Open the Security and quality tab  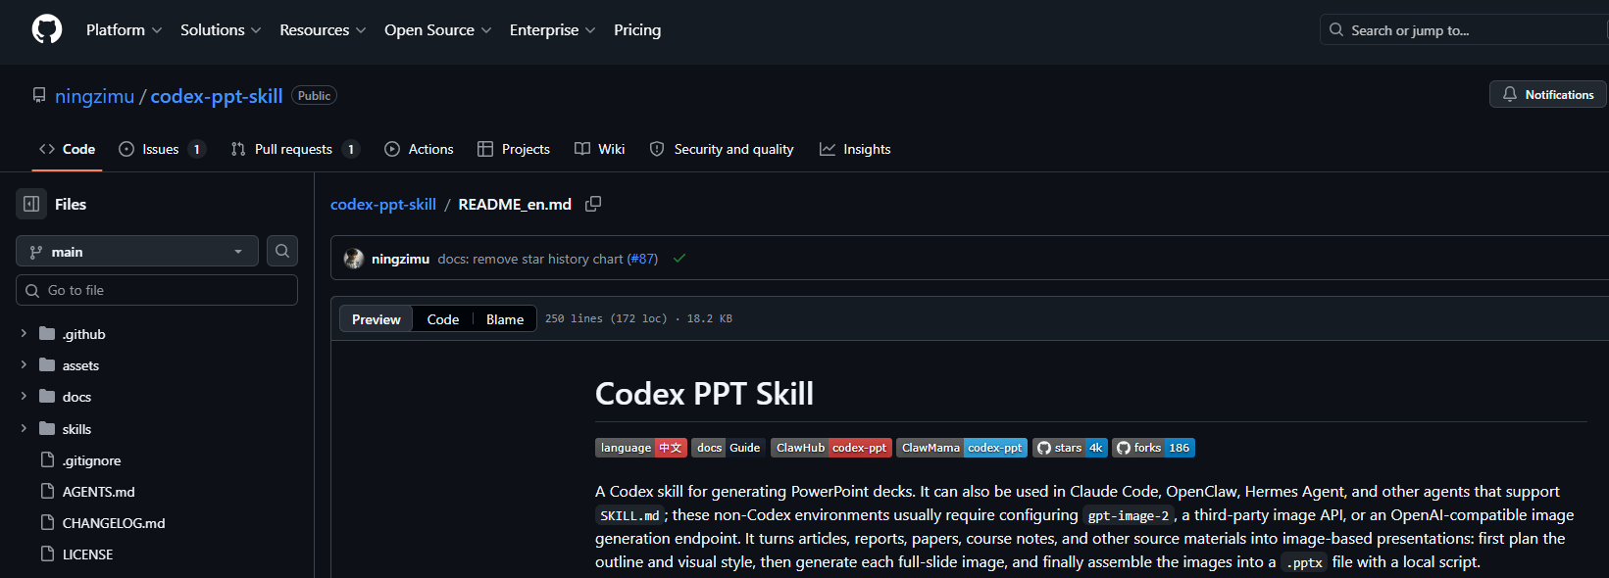(722, 149)
